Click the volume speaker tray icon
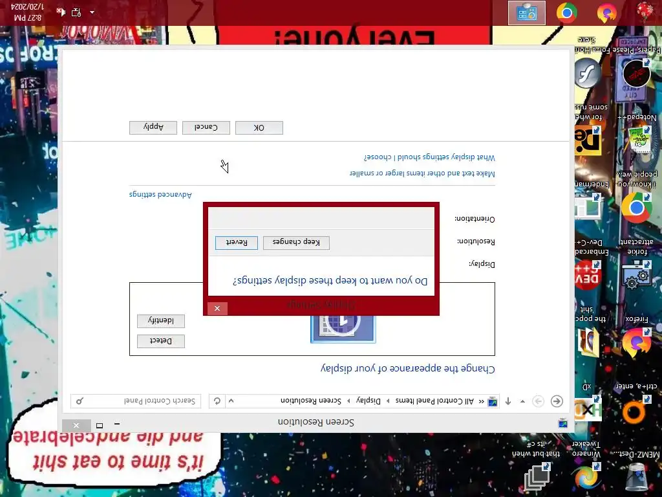The image size is (662, 497). click(61, 12)
